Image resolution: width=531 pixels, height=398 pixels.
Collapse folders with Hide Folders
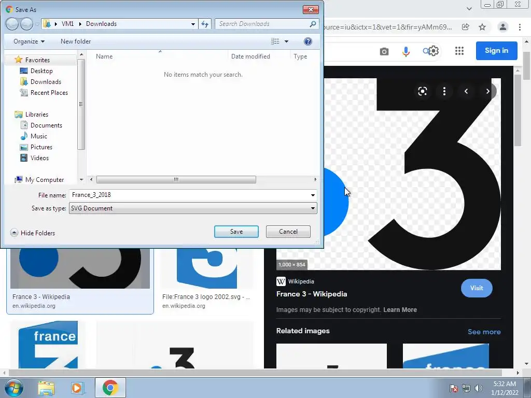click(x=33, y=233)
